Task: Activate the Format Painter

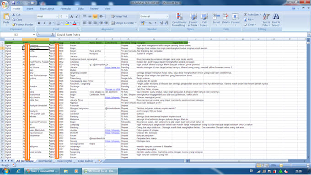Action: (x=22, y=25)
